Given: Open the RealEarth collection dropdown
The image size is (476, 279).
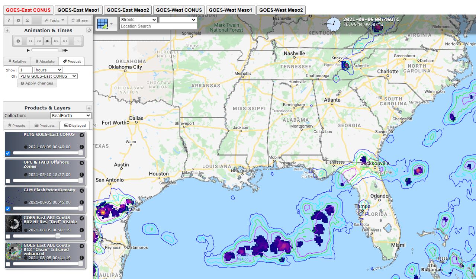Looking at the screenshot, I should coord(71,116).
